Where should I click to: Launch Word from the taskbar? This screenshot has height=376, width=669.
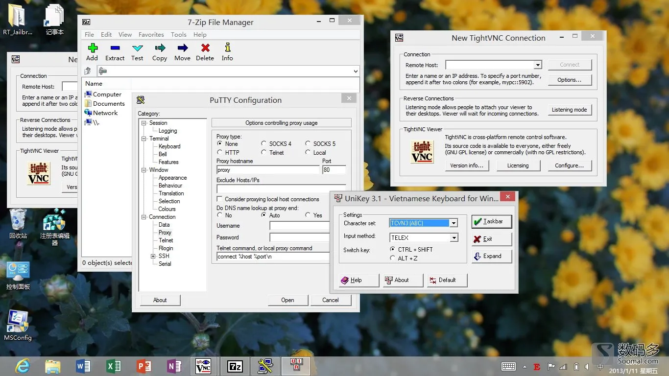[83, 366]
